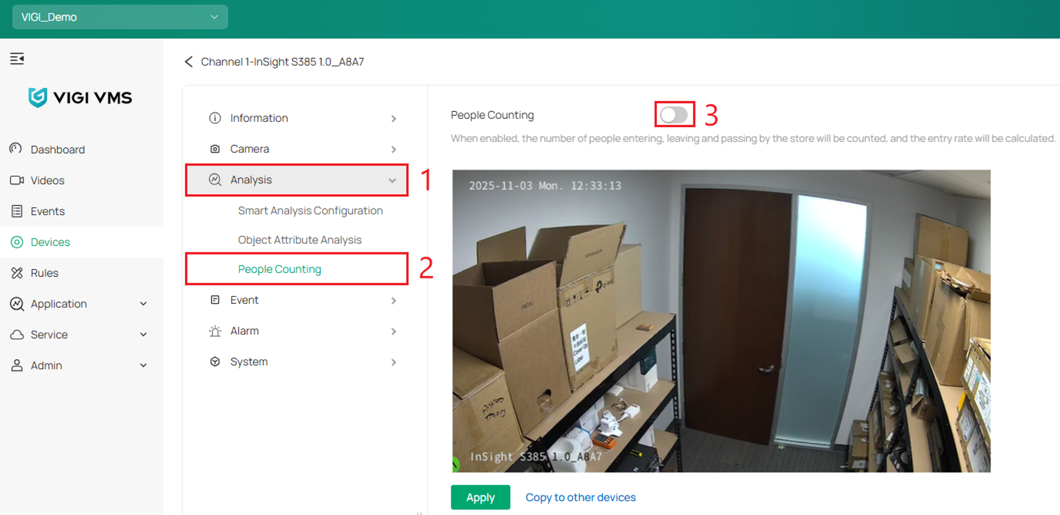Click the Devices circular icon
Image resolution: width=1060 pixels, height=515 pixels.
[17, 242]
